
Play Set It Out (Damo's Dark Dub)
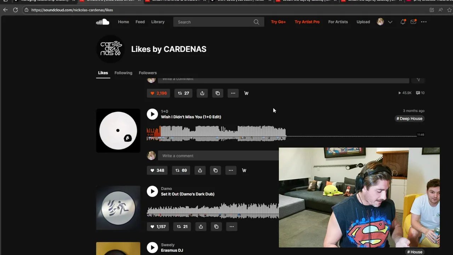(152, 191)
